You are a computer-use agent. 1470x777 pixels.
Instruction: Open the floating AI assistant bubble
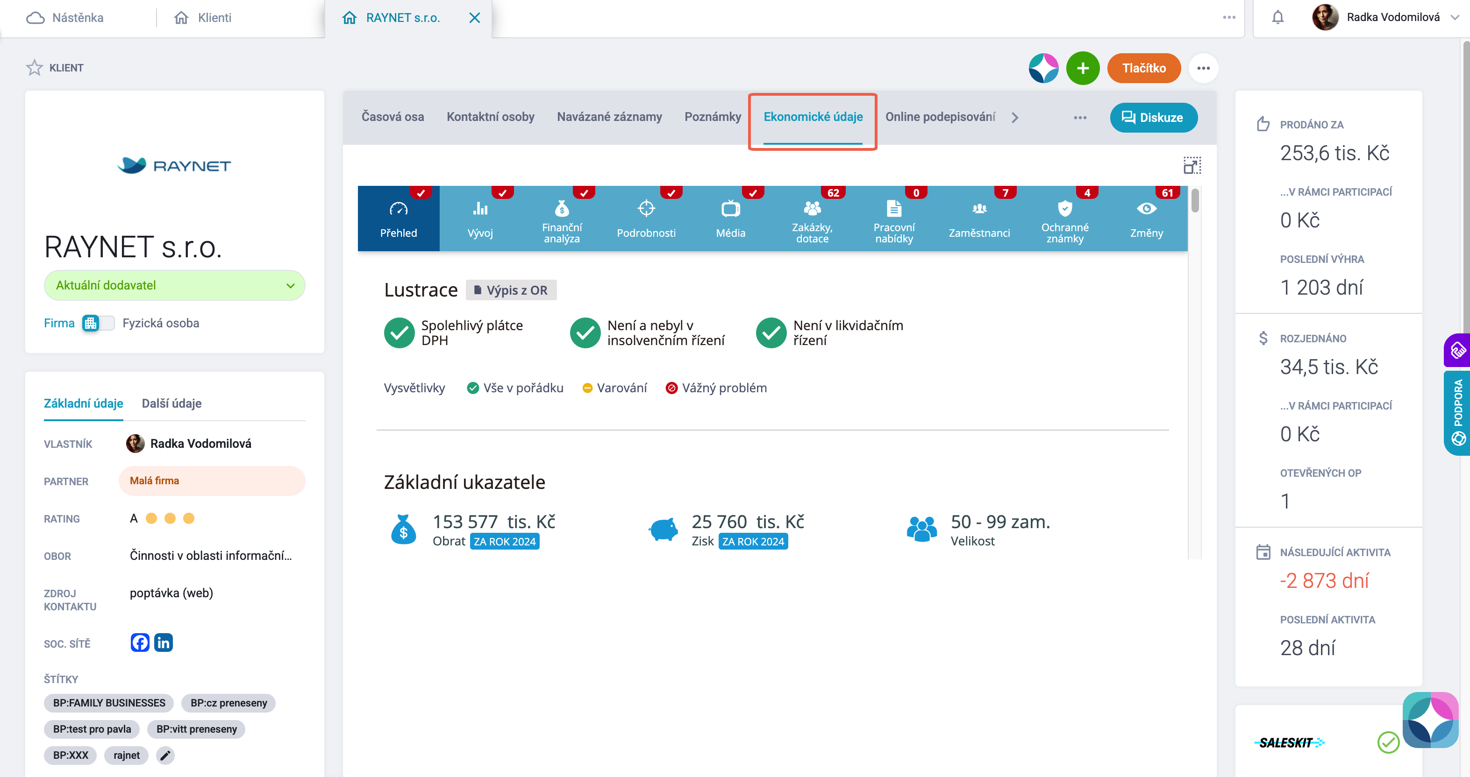pos(1430,720)
